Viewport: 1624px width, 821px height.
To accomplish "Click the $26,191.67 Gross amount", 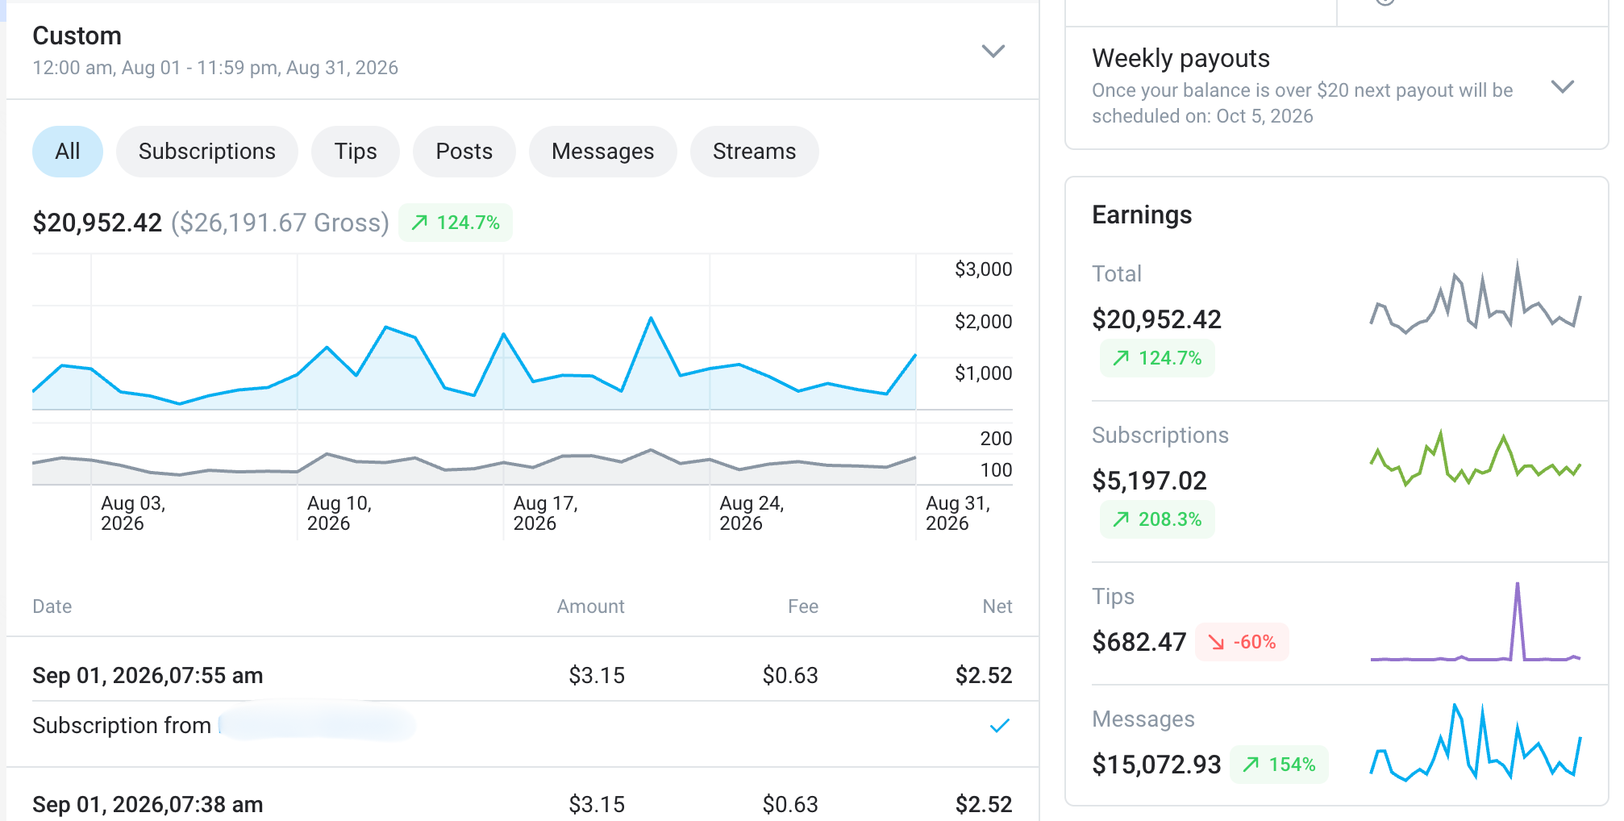I will (x=280, y=223).
